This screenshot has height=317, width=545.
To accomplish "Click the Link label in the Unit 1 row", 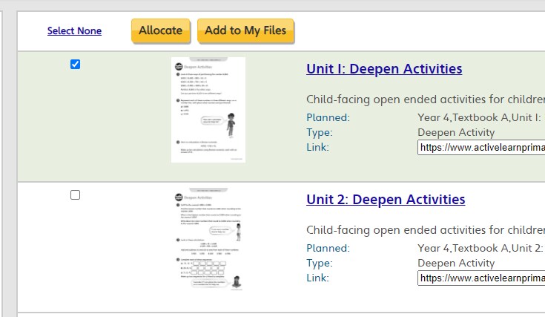I will (317, 147).
